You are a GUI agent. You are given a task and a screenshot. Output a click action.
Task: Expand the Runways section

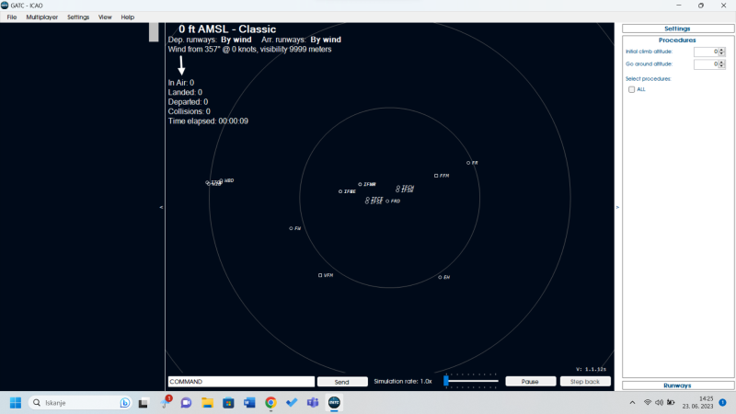click(x=677, y=385)
